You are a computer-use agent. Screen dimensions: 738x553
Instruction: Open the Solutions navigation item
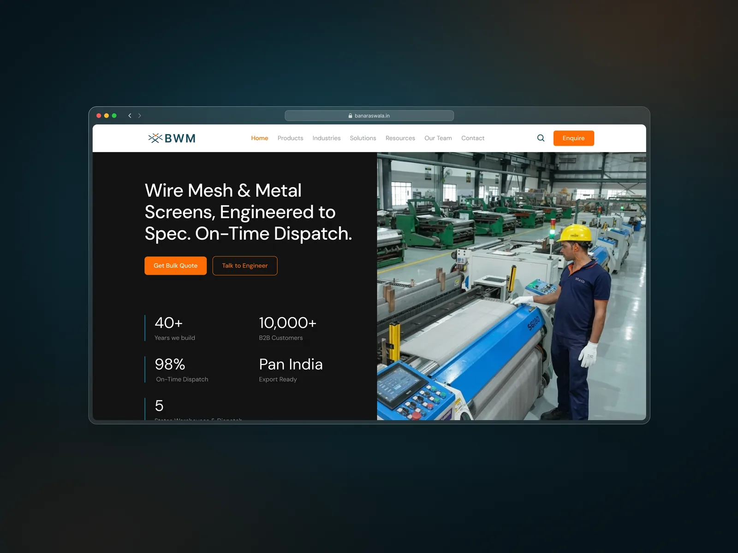pyautogui.click(x=363, y=138)
